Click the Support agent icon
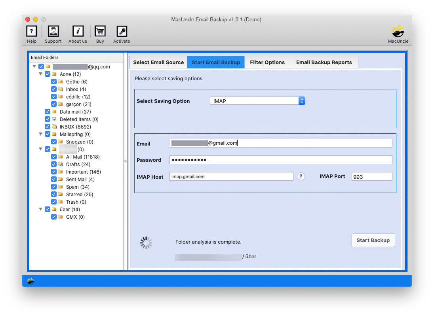The image size is (434, 316). 53,31
